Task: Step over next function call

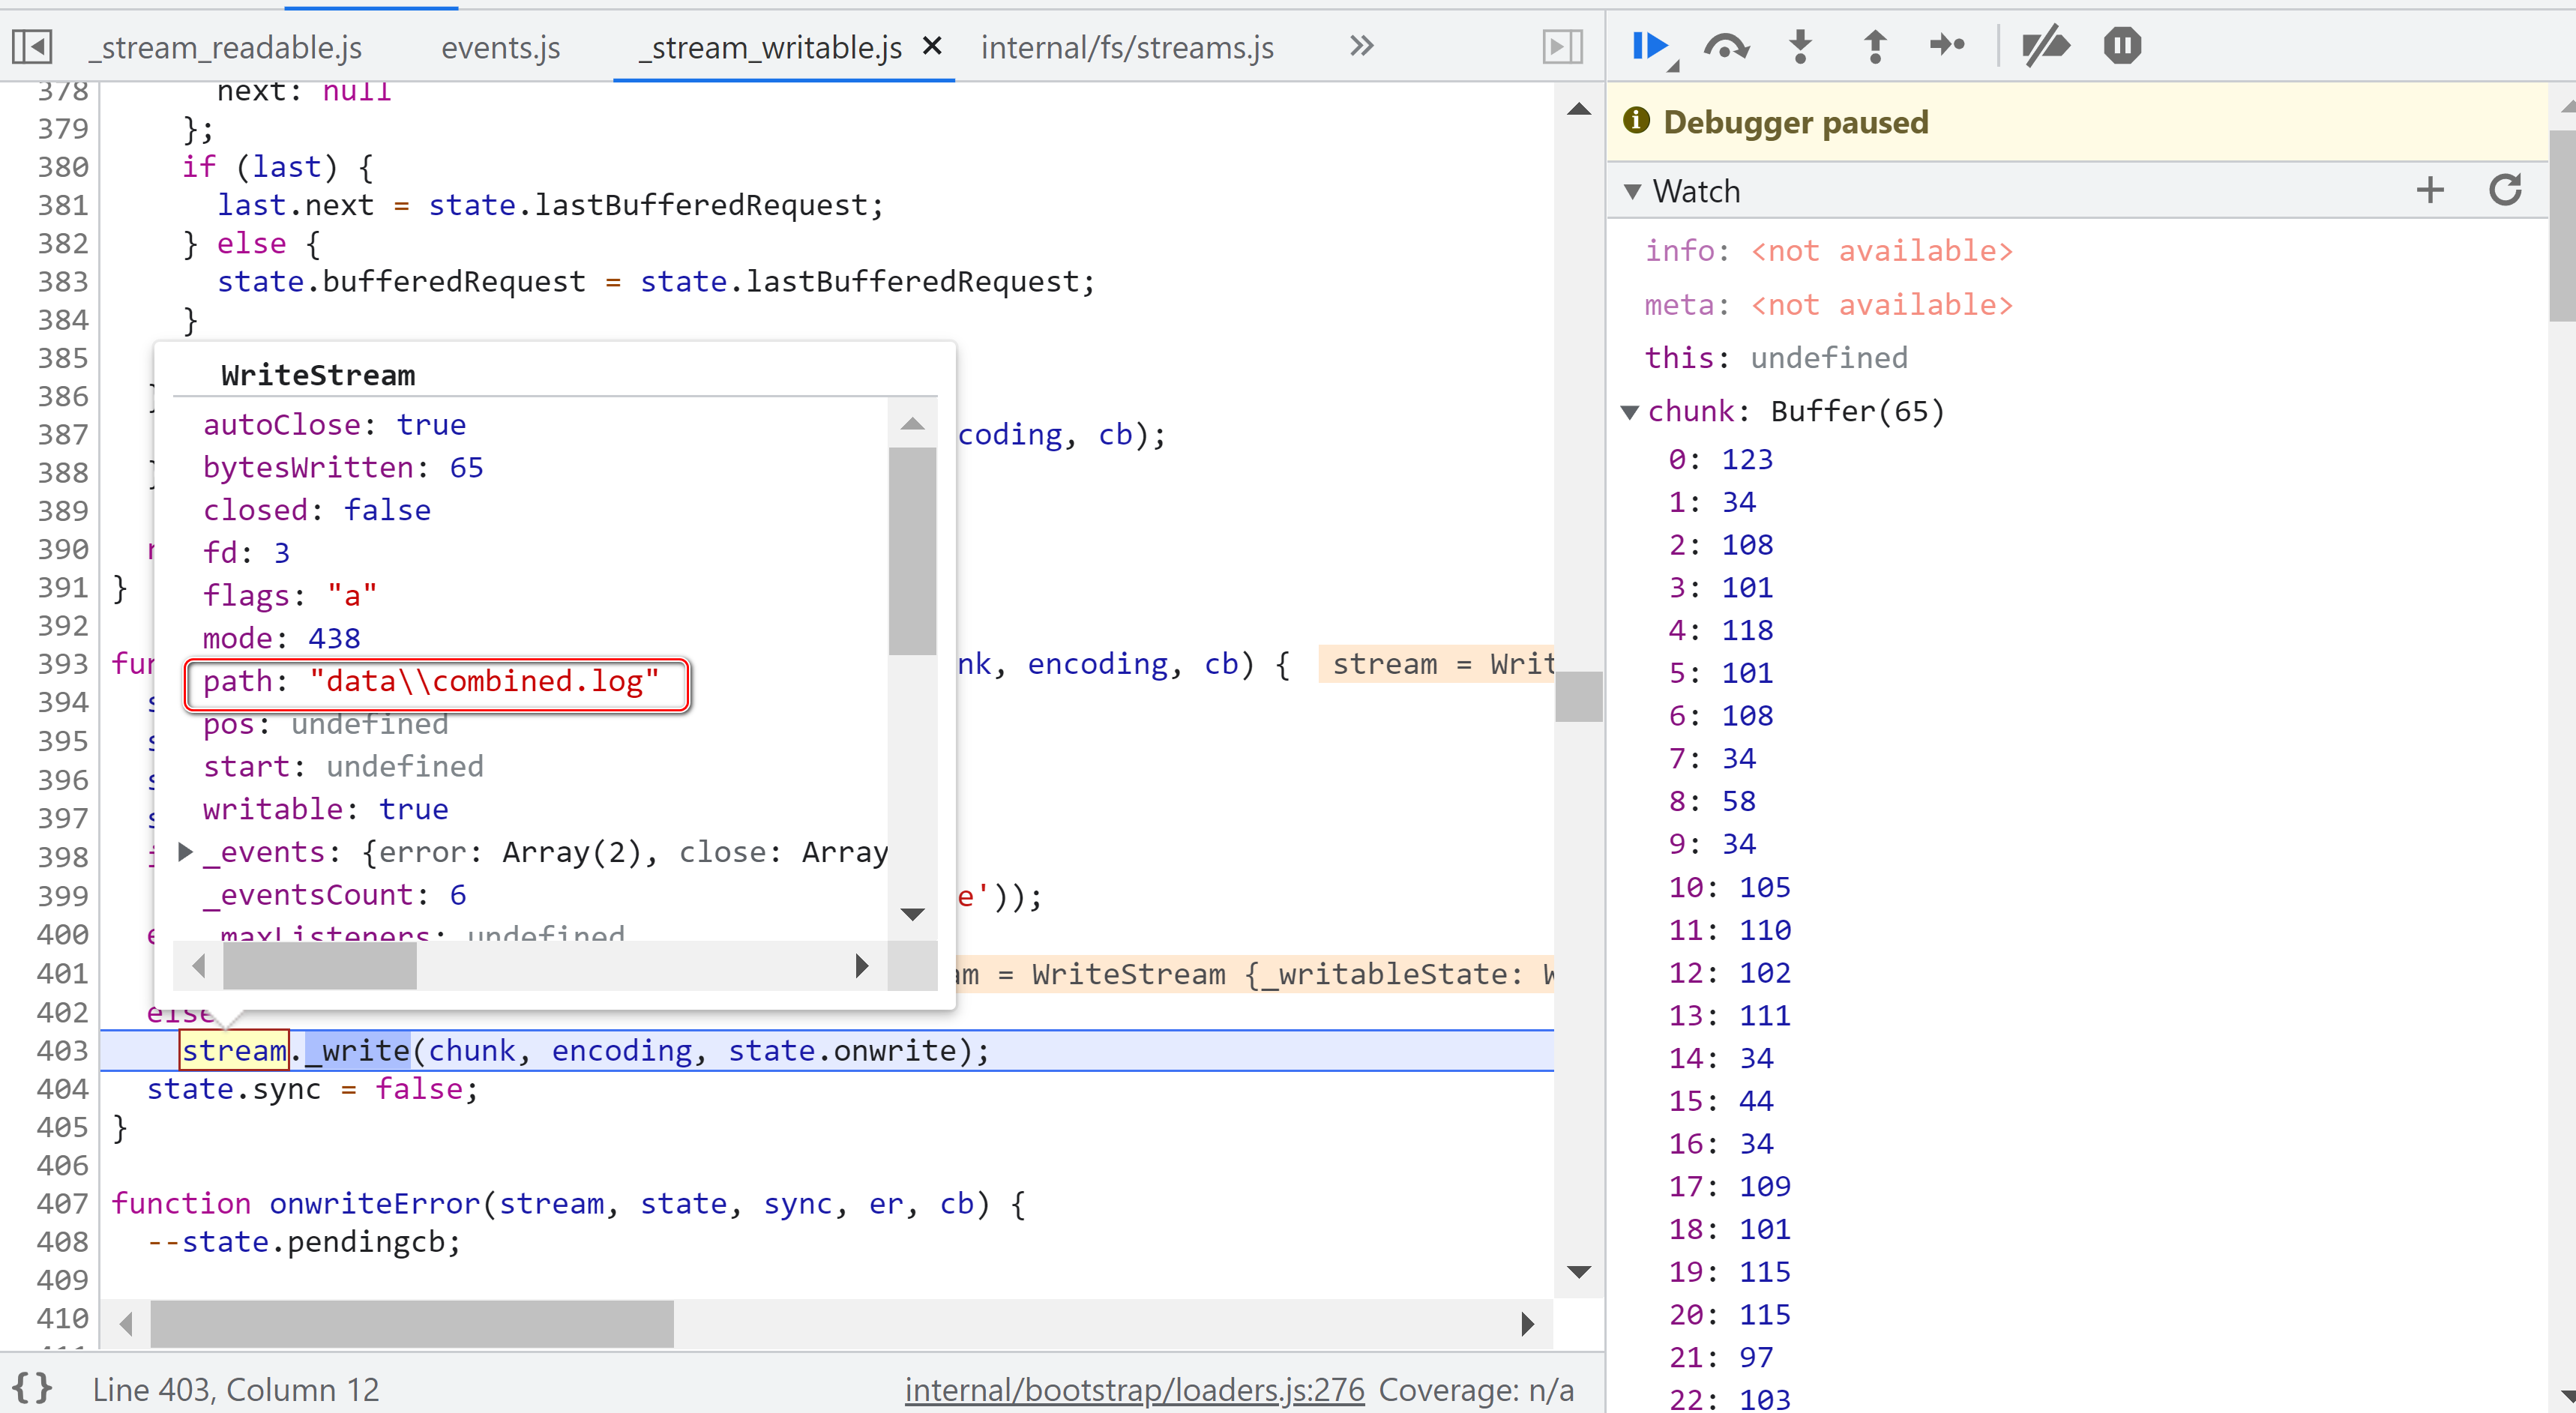Action: (x=1726, y=46)
